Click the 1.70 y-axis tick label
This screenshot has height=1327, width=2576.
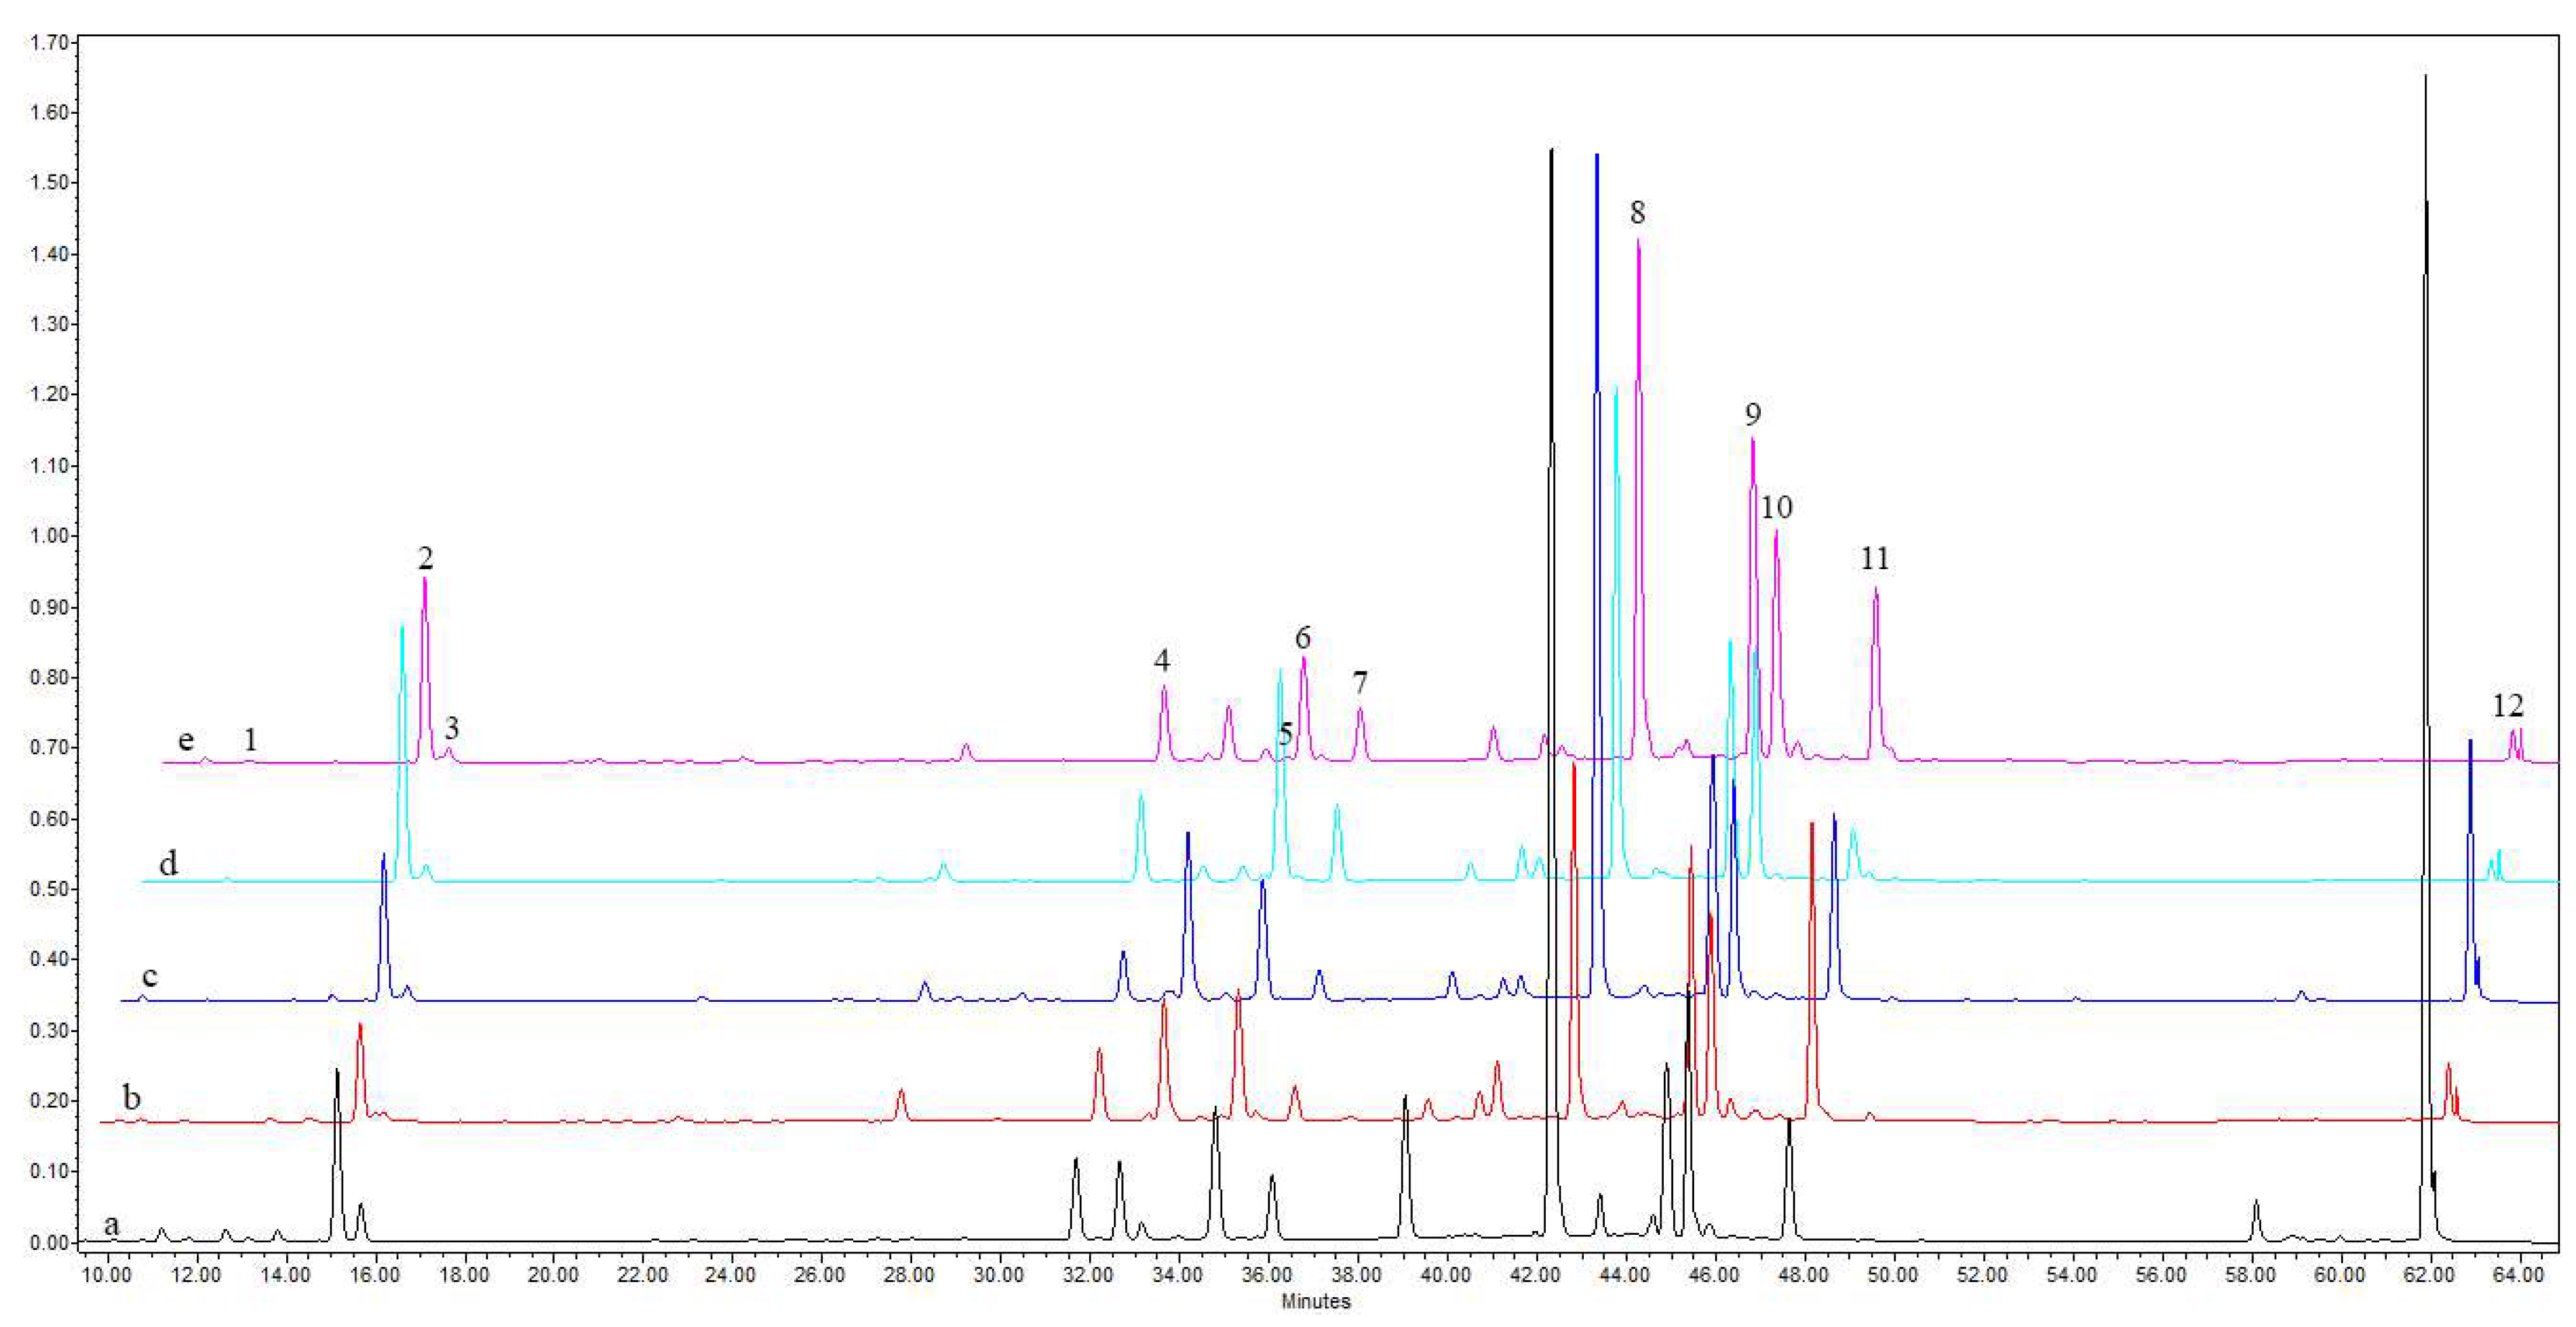[49, 42]
